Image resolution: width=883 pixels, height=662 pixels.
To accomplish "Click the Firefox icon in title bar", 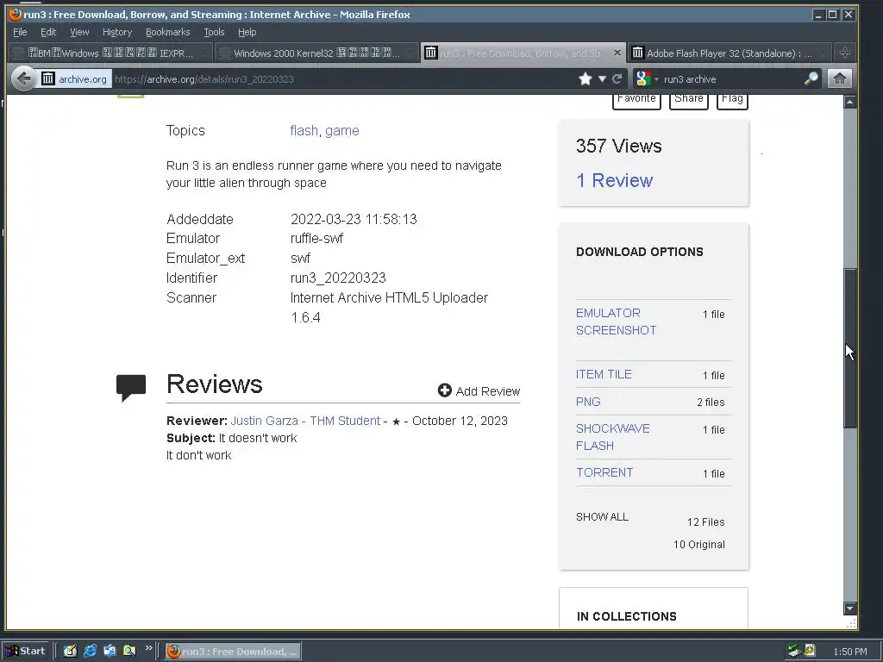I will [16, 14].
